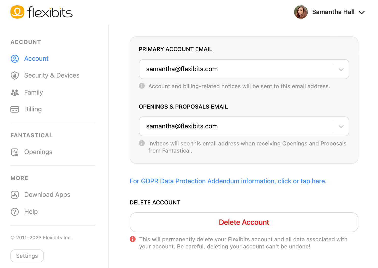Click the '© 2011–2023 Flexibits Inc.' text
Image resolution: width=378 pixels, height=268 pixels.
(x=41, y=237)
